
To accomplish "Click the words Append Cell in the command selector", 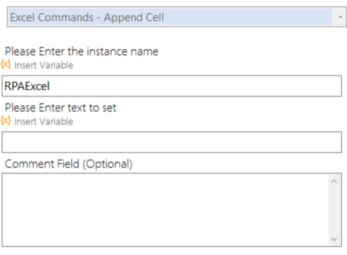I will (134, 17).
